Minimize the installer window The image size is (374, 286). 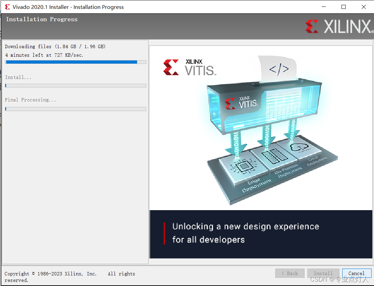click(324, 7)
